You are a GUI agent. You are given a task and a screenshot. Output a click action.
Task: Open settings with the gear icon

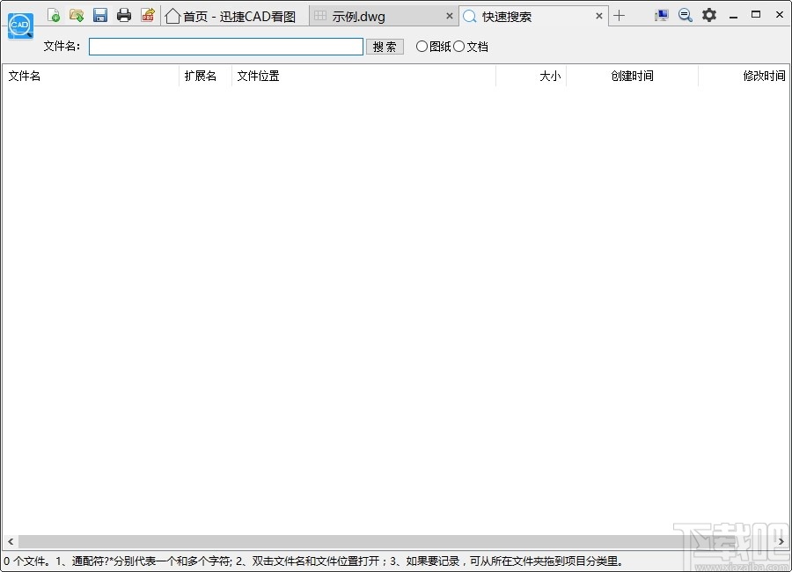[x=709, y=15]
